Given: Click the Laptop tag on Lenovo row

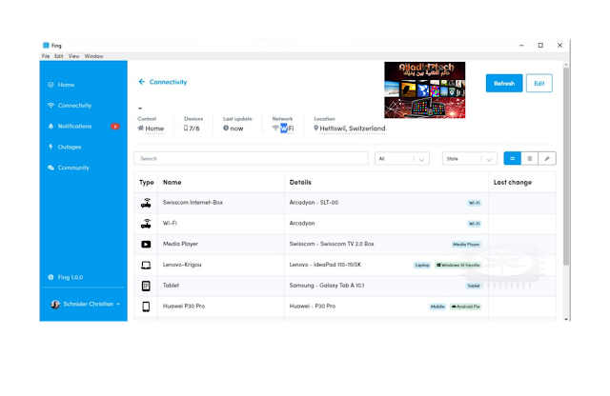Looking at the screenshot, I should tap(421, 265).
